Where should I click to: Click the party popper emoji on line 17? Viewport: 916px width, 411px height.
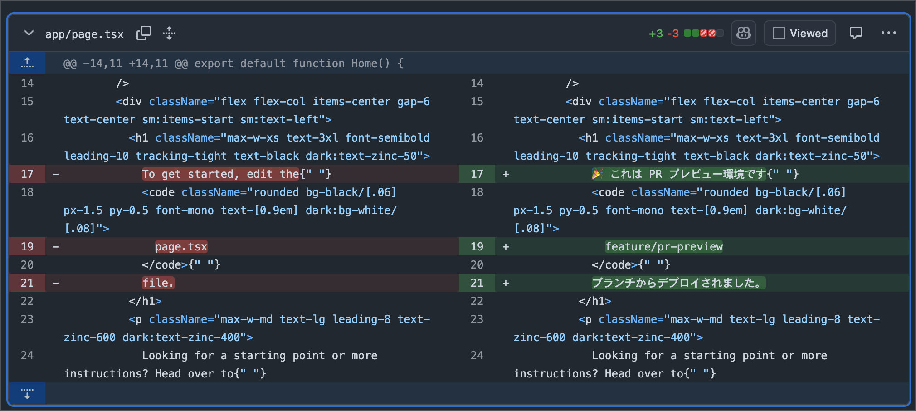(x=598, y=174)
